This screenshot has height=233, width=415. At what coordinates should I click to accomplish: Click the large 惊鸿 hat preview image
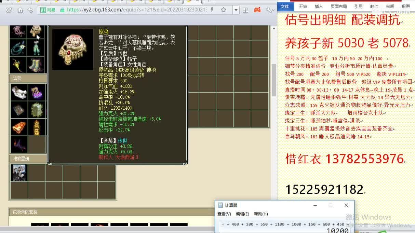(72, 50)
